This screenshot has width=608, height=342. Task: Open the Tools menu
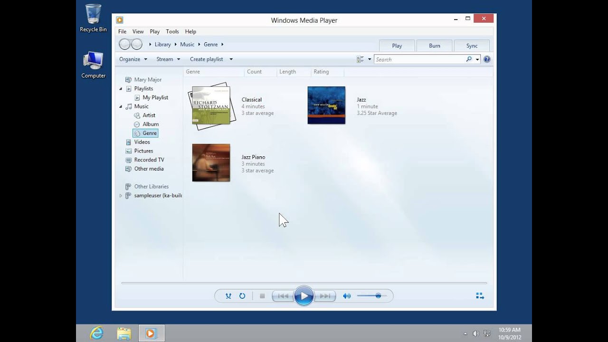tap(172, 31)
